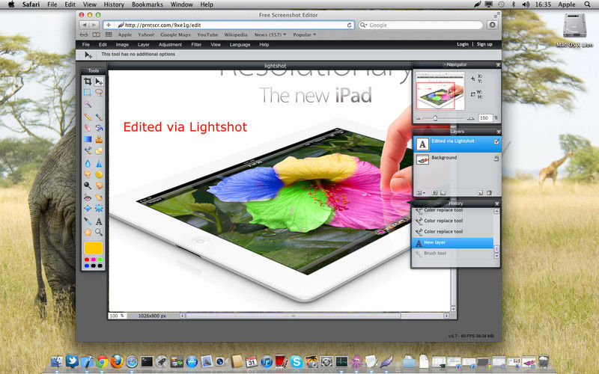
Task: Click History panel scroll-down arrow
Action: pyautogui.click(x=496, y=256)
